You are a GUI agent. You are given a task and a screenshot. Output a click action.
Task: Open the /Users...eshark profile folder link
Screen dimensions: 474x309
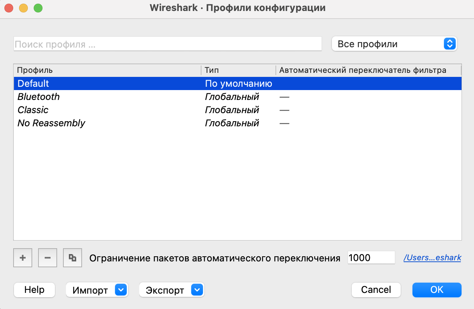tap(432, 257)
